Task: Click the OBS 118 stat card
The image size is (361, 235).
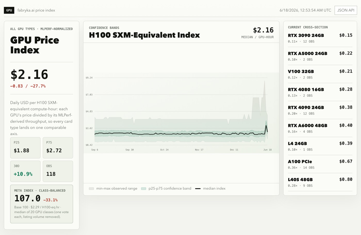Action: click(58, 171)
